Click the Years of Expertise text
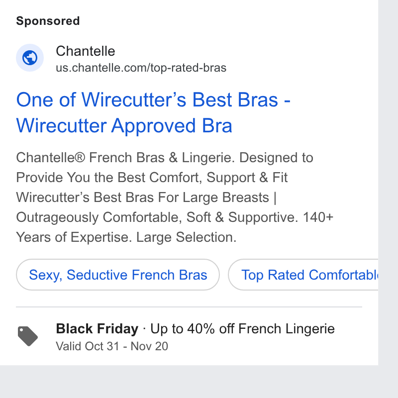This screenshot has height=398, width=398. click(74, 237)
